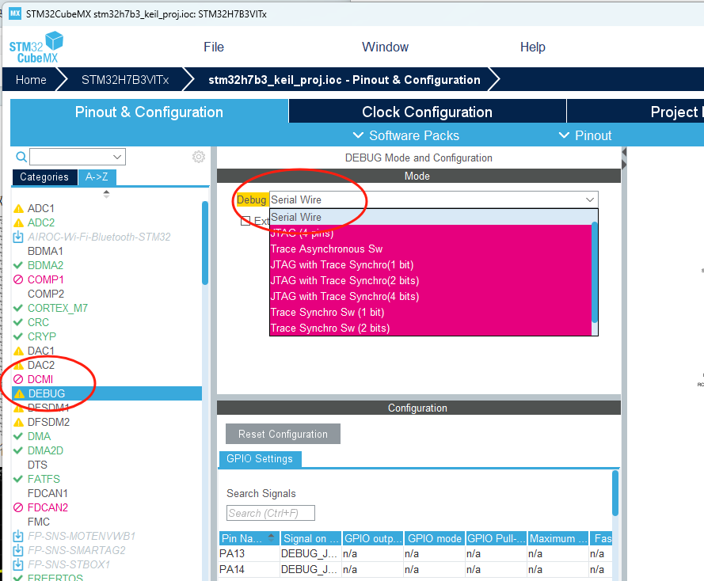
Task: Switch to the Categories tab
Action: [x=44, y=177]
